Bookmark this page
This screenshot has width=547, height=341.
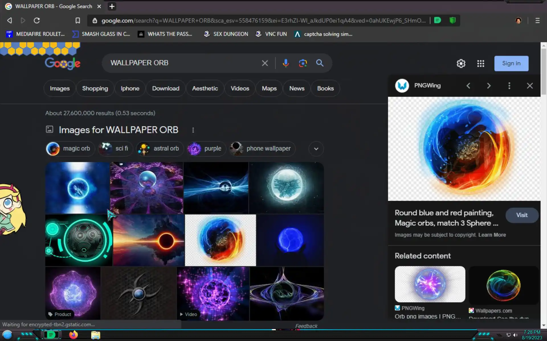[x=77, y=20]
